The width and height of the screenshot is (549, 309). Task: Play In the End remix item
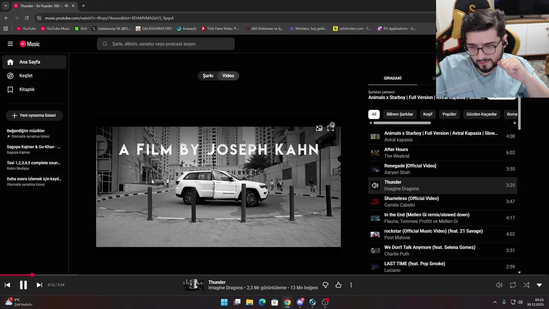click(x=443, y=218)
